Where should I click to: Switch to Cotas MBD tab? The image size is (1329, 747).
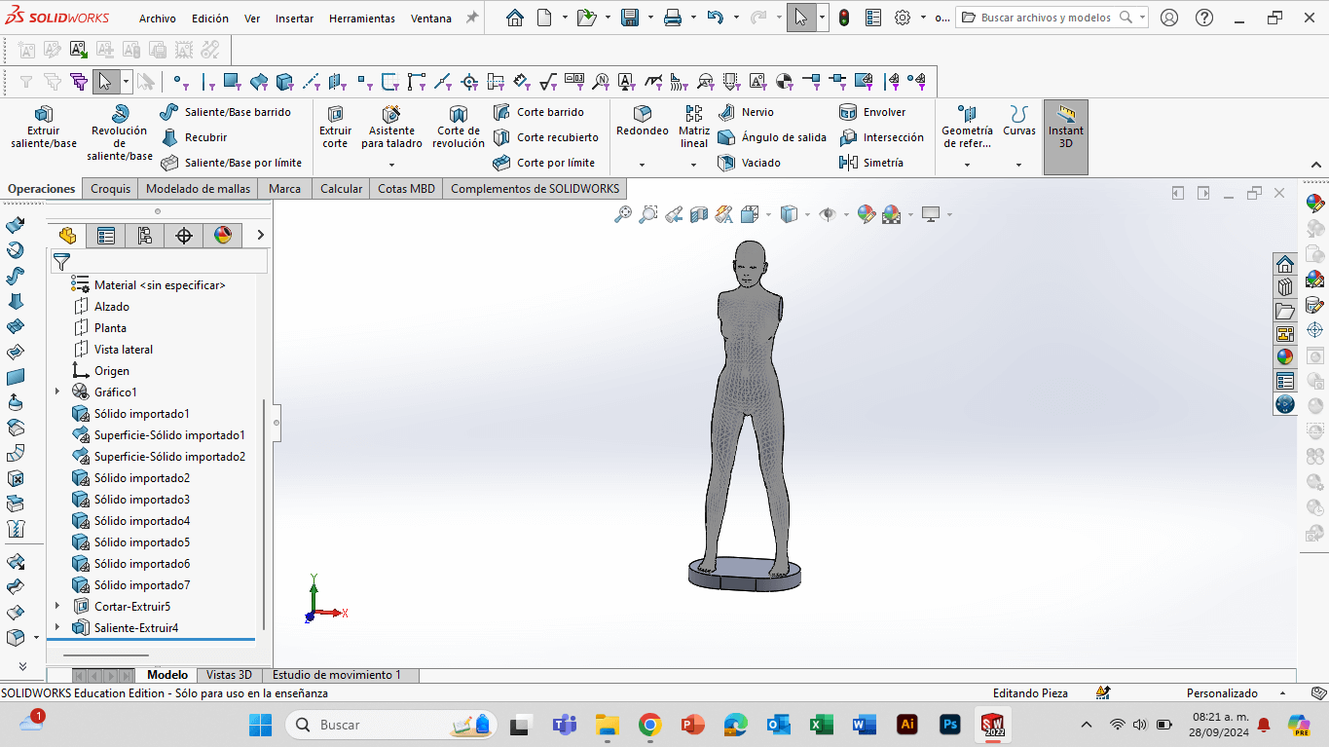point(406,189)
